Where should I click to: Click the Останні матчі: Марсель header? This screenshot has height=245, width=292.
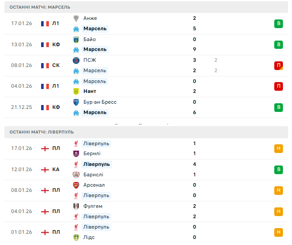40,7
